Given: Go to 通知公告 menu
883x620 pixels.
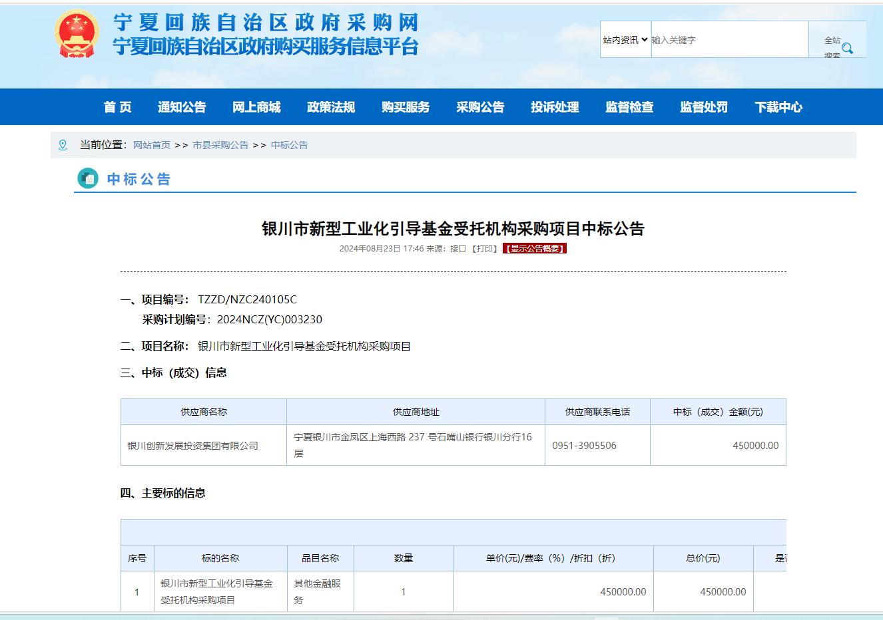Looking at the screenshot, I should pos(182,107).
